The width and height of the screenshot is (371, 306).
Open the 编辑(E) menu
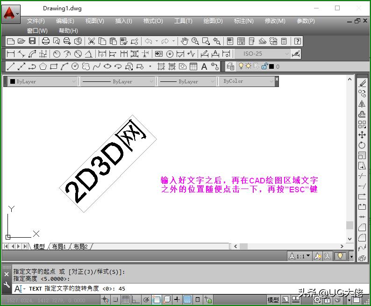[65, 21]
